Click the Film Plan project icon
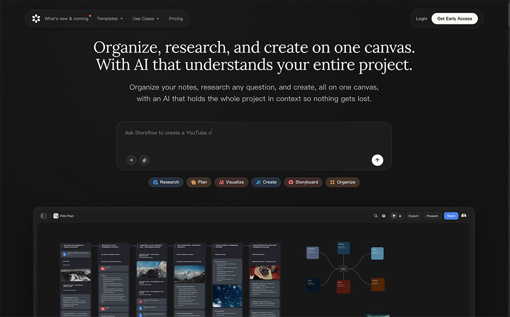Viewport: 510px width, 317px height. tap(56, 216)
